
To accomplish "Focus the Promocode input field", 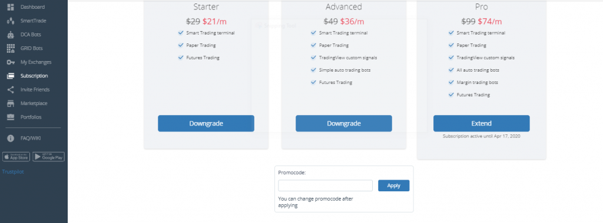I will coord(325,185).
